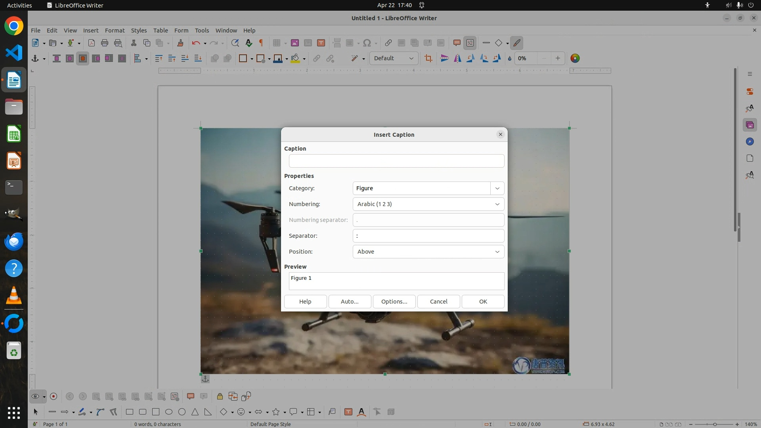Click the Insert Image toolbar icon

click(294, 43)
